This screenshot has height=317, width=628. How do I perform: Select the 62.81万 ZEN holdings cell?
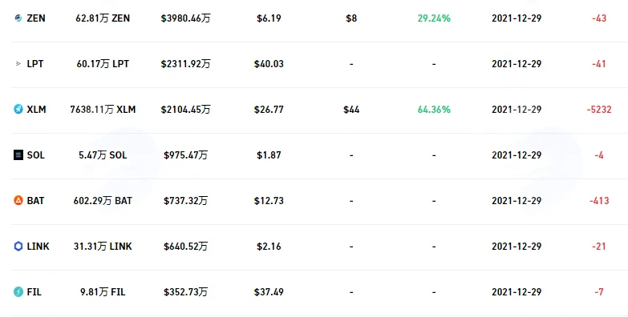[103, 18]
